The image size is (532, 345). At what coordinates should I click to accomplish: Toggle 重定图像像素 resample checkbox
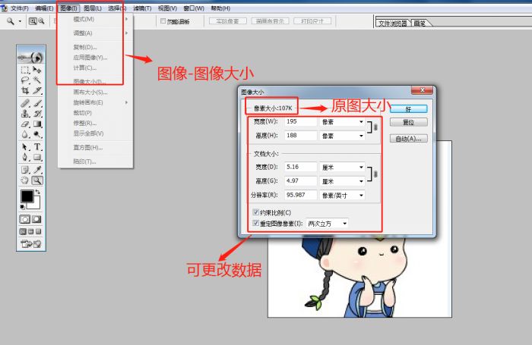pyautogui.click(x=256, y=223)
